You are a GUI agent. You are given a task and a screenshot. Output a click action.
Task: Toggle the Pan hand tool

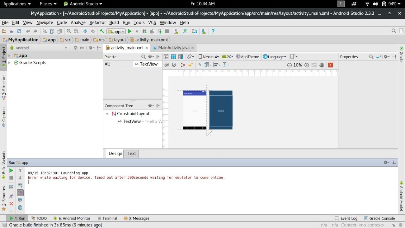[322, 65]
